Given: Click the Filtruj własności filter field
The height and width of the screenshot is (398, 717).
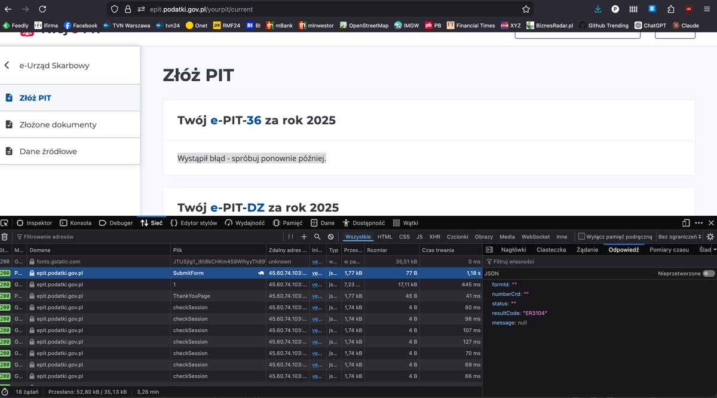Looking at the screenshot, I should (x=599, y=261).
